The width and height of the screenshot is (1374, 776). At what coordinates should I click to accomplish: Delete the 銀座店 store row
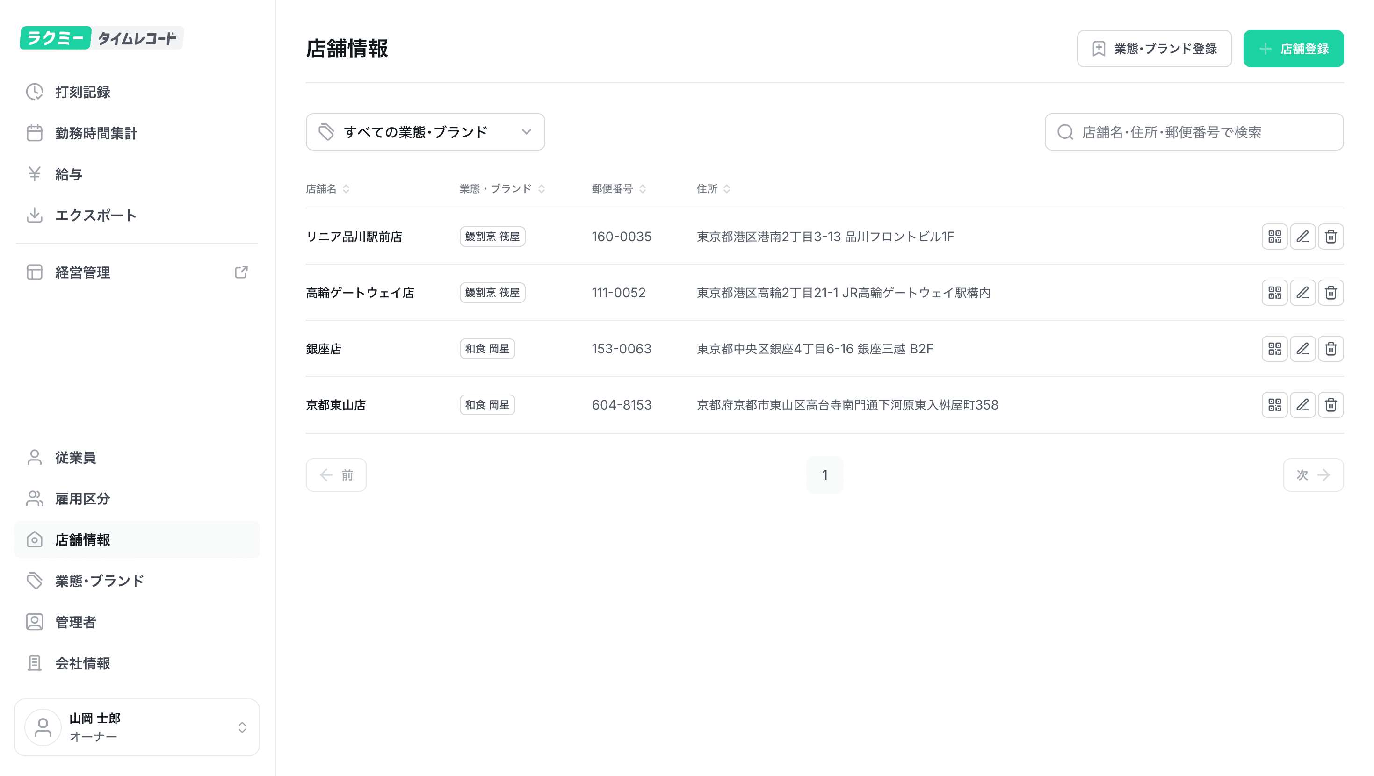point(1330,348)
